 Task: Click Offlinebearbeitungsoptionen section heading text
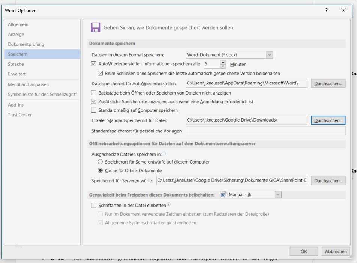(x=172, y=144)
